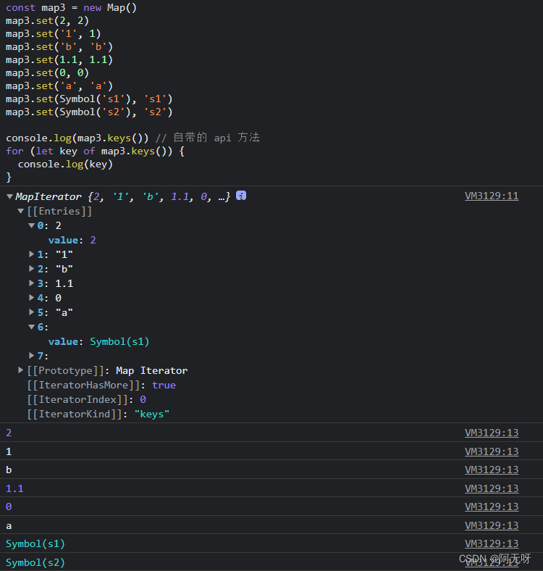Select the [[IteratorIndex]]: 0 row
The image size is (543, 571).
(x=87, y=399)
